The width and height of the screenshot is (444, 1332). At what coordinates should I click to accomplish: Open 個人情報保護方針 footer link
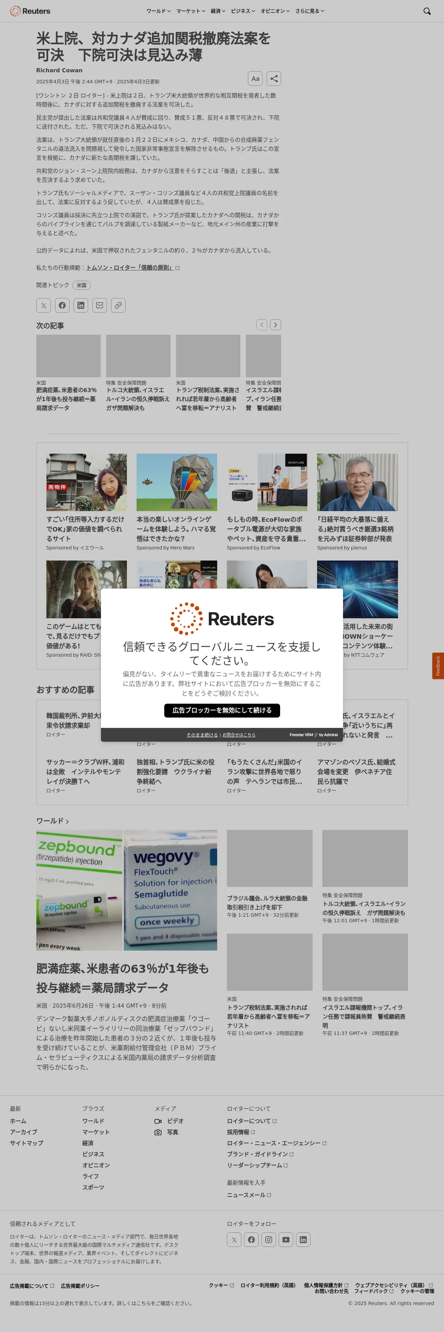(x=326, y=1285)
